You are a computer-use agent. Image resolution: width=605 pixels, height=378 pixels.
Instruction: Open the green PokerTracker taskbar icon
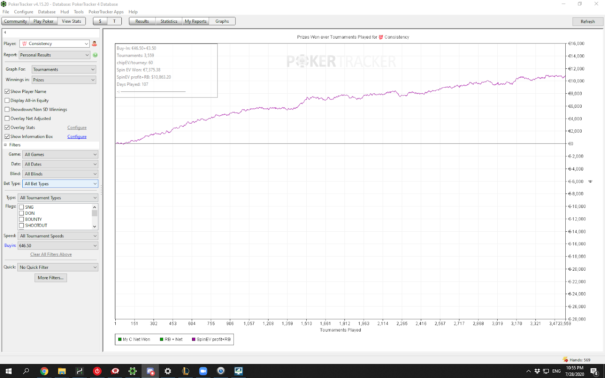(x=132, y=371)
